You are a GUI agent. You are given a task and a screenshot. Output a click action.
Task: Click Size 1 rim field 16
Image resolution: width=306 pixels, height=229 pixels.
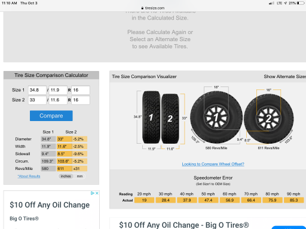(81, 90)
